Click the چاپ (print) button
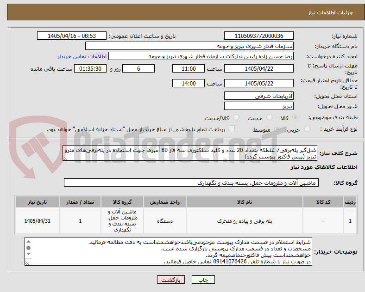 [203, 280]
